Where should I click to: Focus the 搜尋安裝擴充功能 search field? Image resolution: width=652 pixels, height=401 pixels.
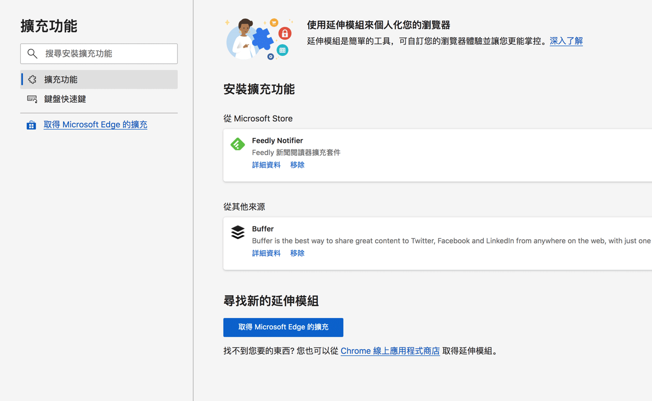99,53
